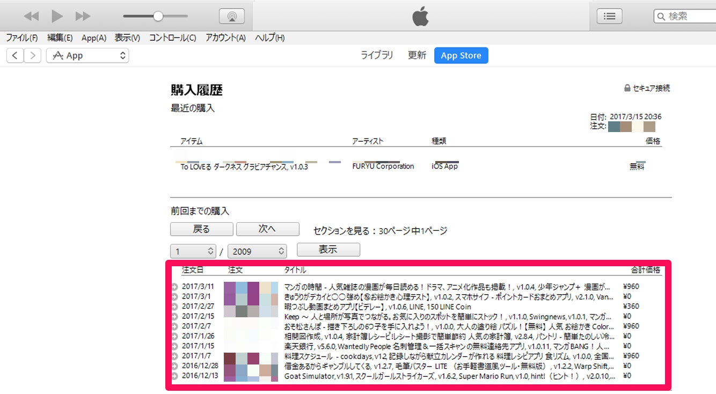Open order details arrow for 2017/1/26
The width and height of the screenshot is (716, 394).
tap(174, 337)
